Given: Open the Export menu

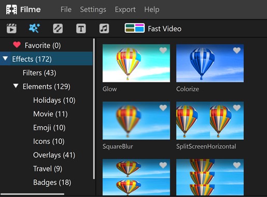Looking at the screenshot, I should 125,9.
